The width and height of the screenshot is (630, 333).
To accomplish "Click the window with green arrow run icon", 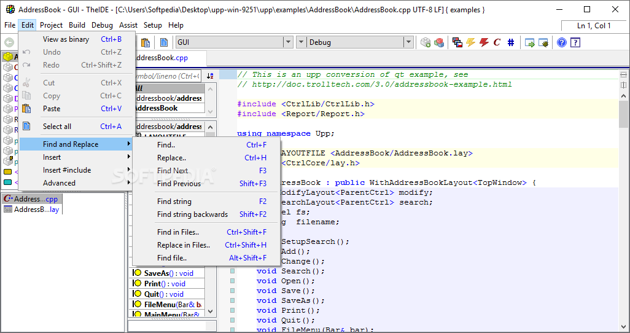I will point(530,42).
